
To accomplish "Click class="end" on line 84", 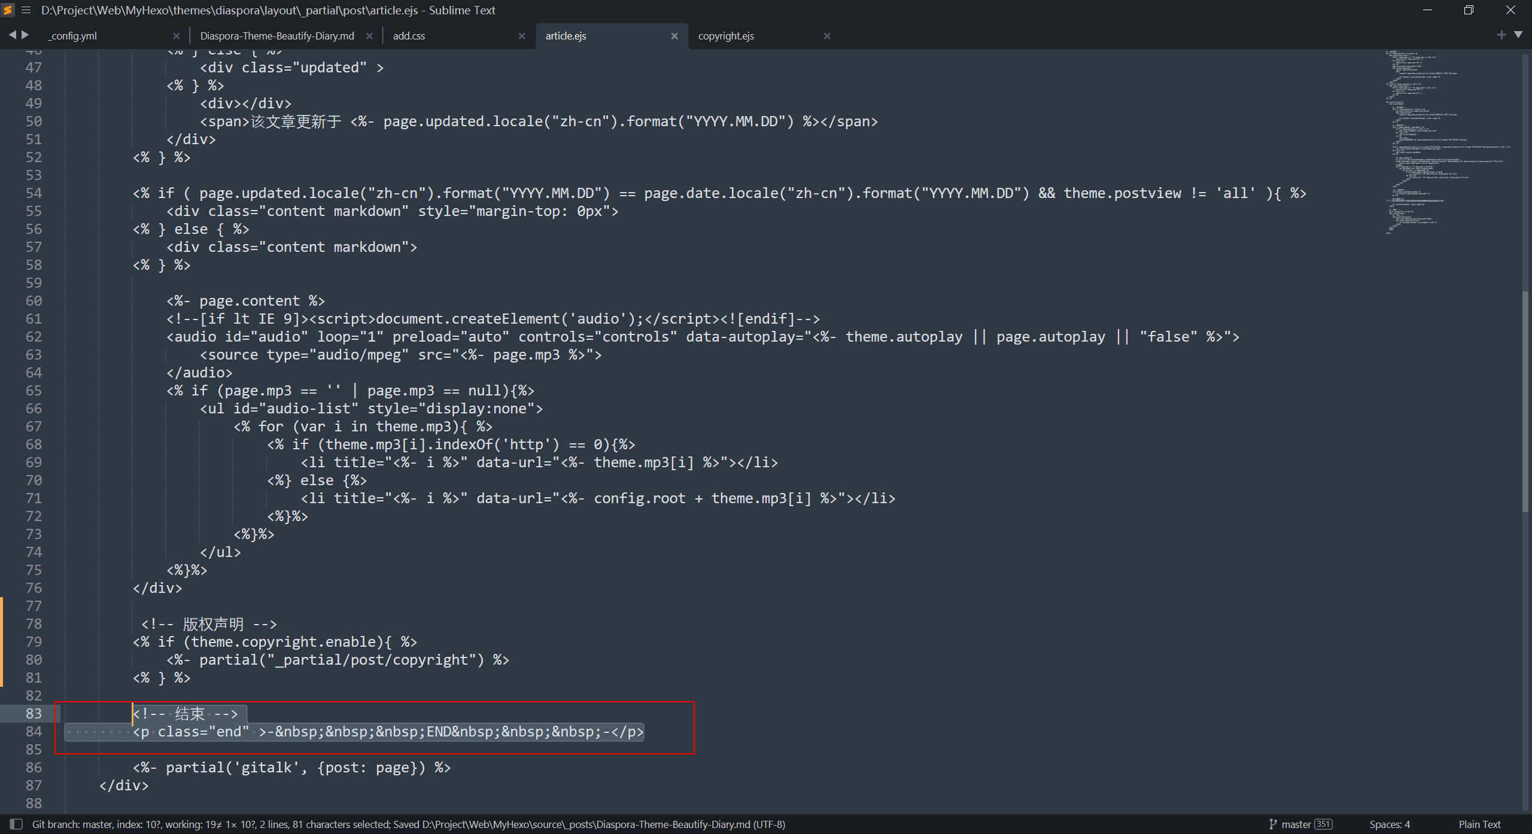I will 203,731.
